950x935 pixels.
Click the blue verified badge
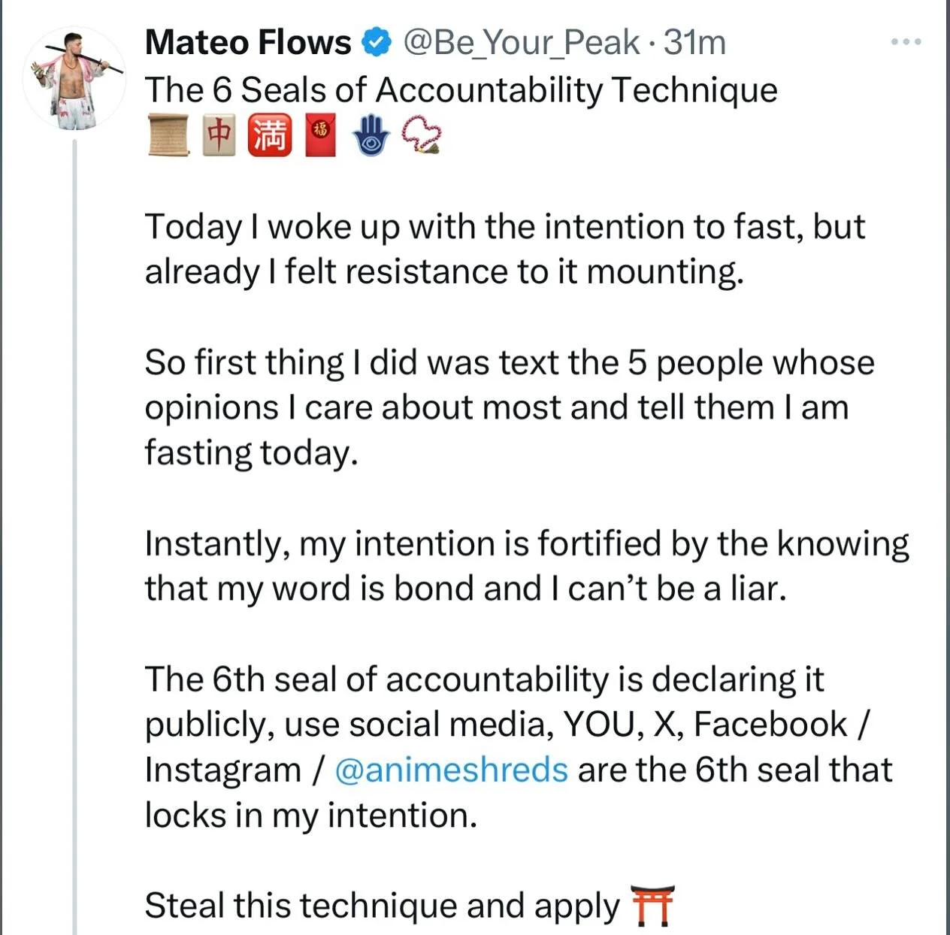pyautogui.click(x=377, y=42)
